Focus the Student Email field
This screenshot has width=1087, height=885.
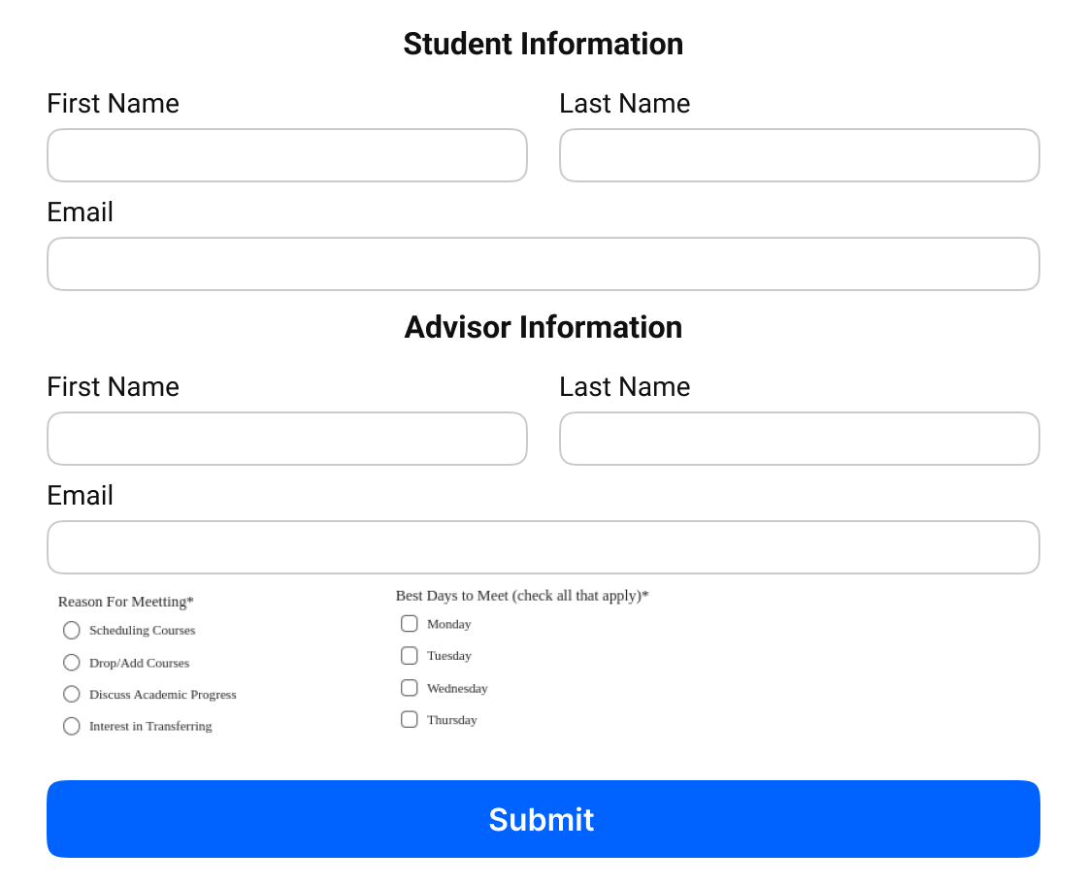pos(543,264)
